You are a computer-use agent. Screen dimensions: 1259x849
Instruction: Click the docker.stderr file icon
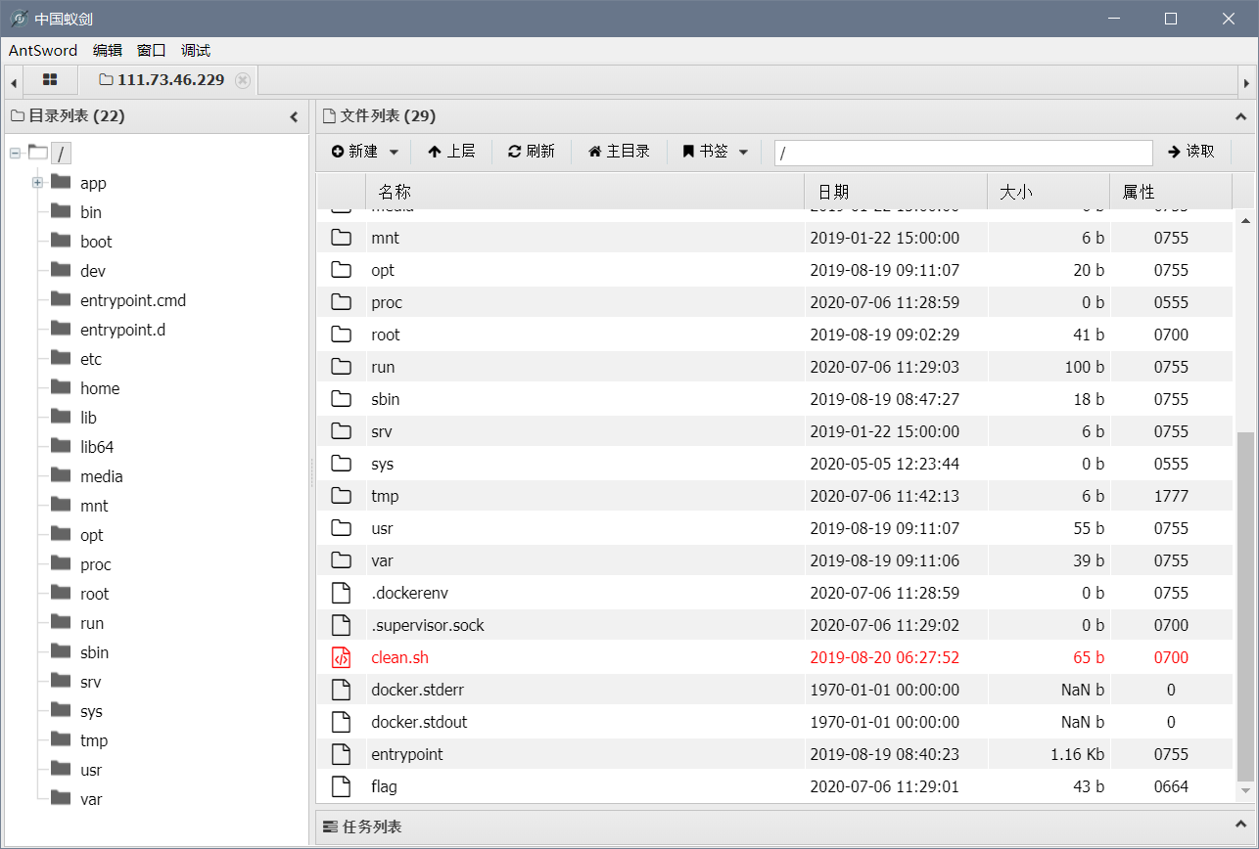pos(341,690)
